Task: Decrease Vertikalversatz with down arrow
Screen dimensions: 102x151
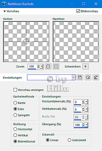Action: pyautogui.click(x=83, y=110)
